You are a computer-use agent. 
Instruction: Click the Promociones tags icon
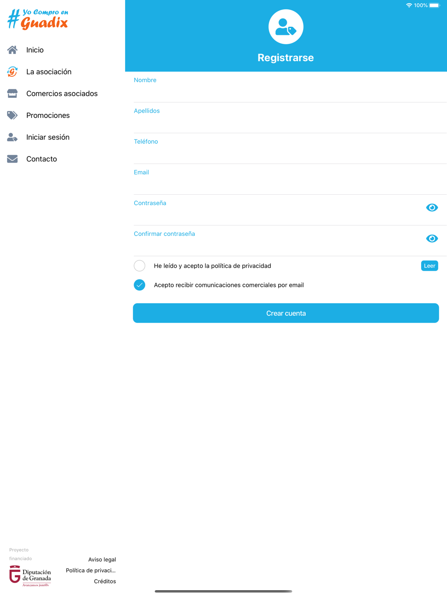(13, 115)
